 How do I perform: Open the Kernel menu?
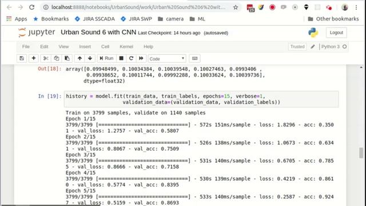126,46
